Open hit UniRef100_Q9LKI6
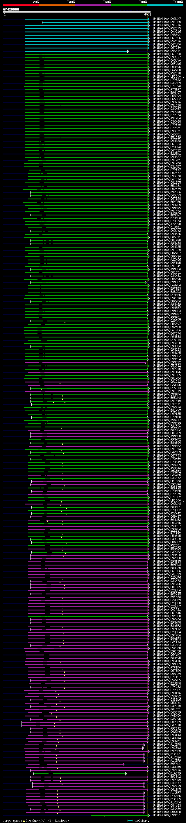186x823 pixels. tap(167, 25)
